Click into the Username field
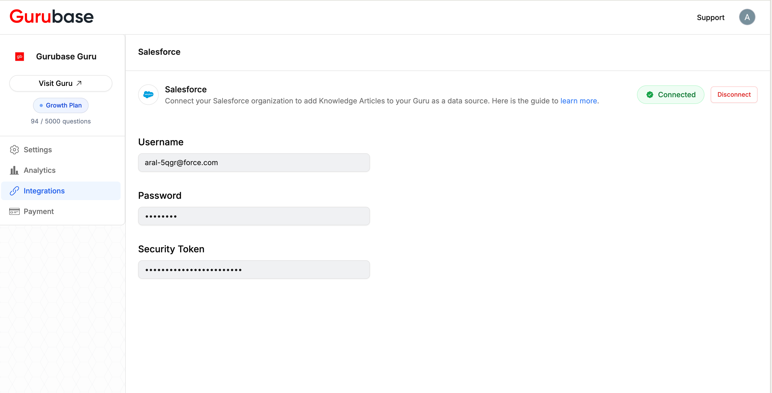This screenshot has width=772, height=393. tap(254, 162)
